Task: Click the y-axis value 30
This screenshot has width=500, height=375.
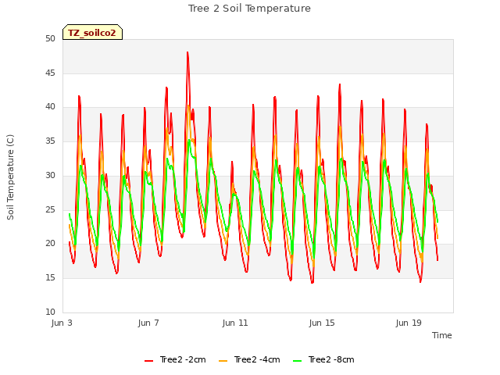Action: point(50,175)
